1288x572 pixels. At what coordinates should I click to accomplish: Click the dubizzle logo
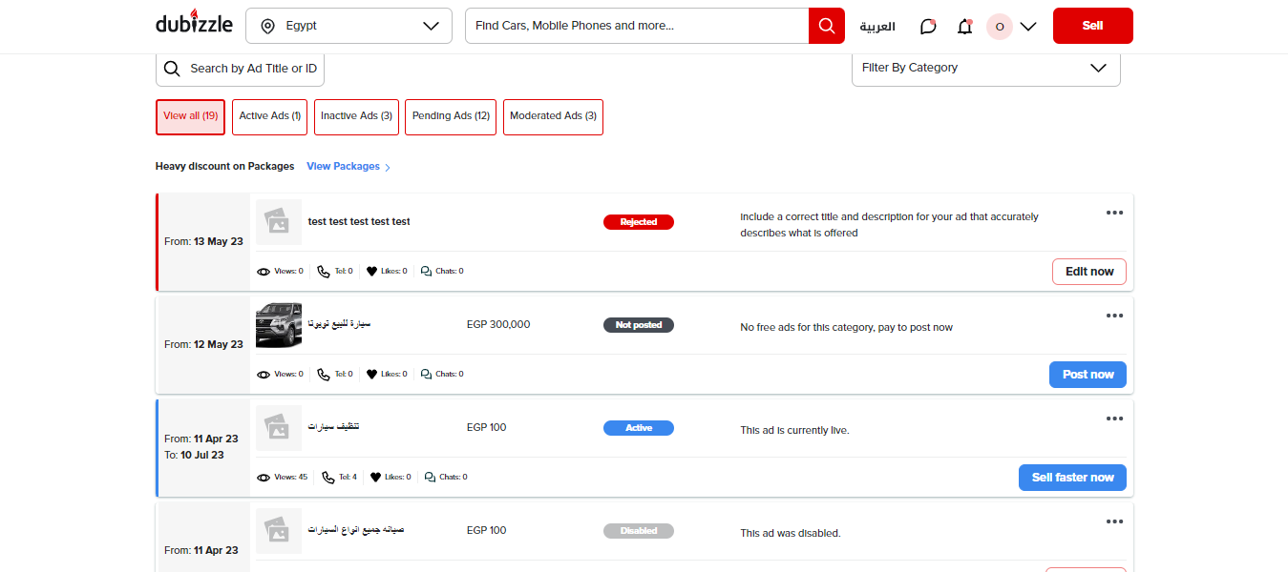pyautogui.click(x=194, y=25)
